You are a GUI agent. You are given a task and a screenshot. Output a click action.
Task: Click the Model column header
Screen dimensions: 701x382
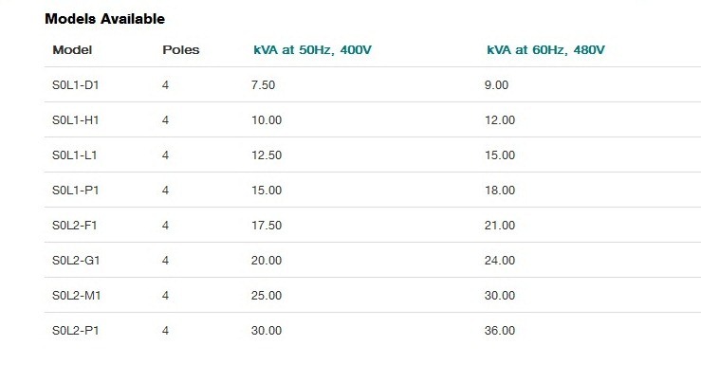[x=72, y=49]
